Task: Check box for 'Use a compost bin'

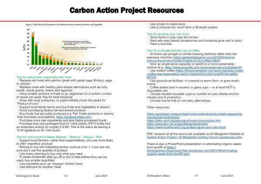Action: pos(148,28)
